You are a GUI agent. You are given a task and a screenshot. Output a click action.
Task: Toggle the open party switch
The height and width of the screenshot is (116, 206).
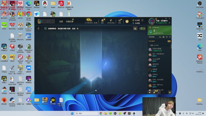coord(142,29)
